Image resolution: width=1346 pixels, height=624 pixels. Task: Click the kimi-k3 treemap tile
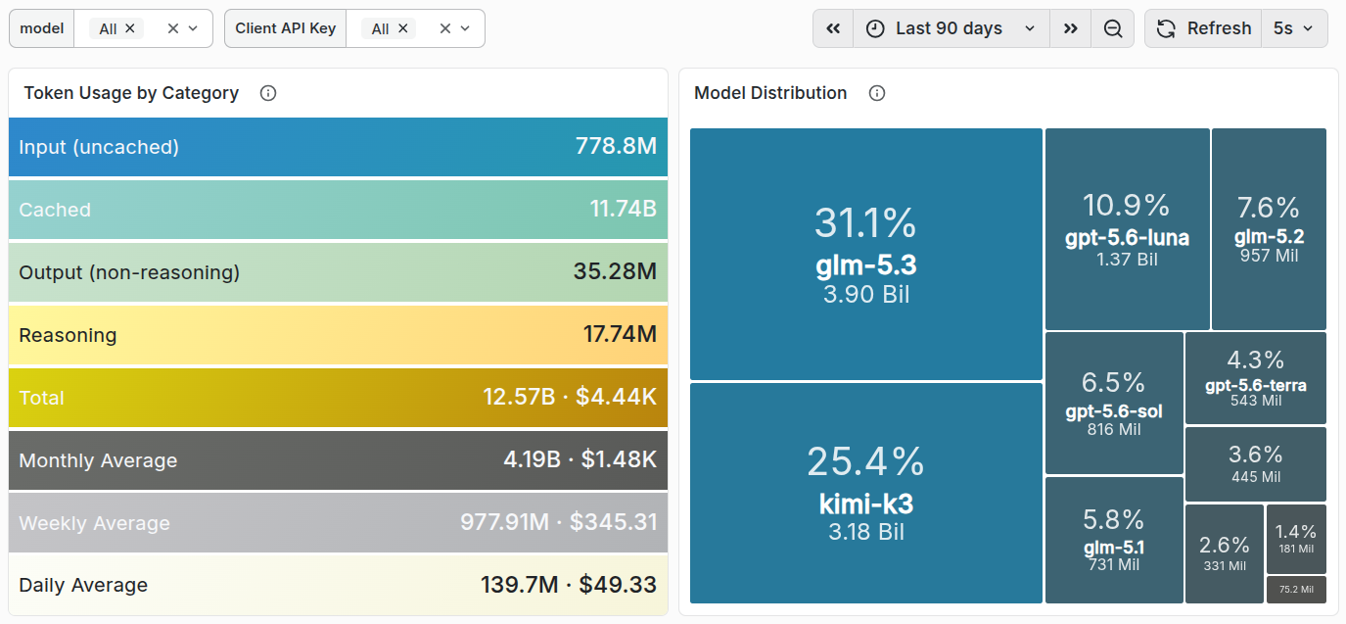(x=866, y=493)
